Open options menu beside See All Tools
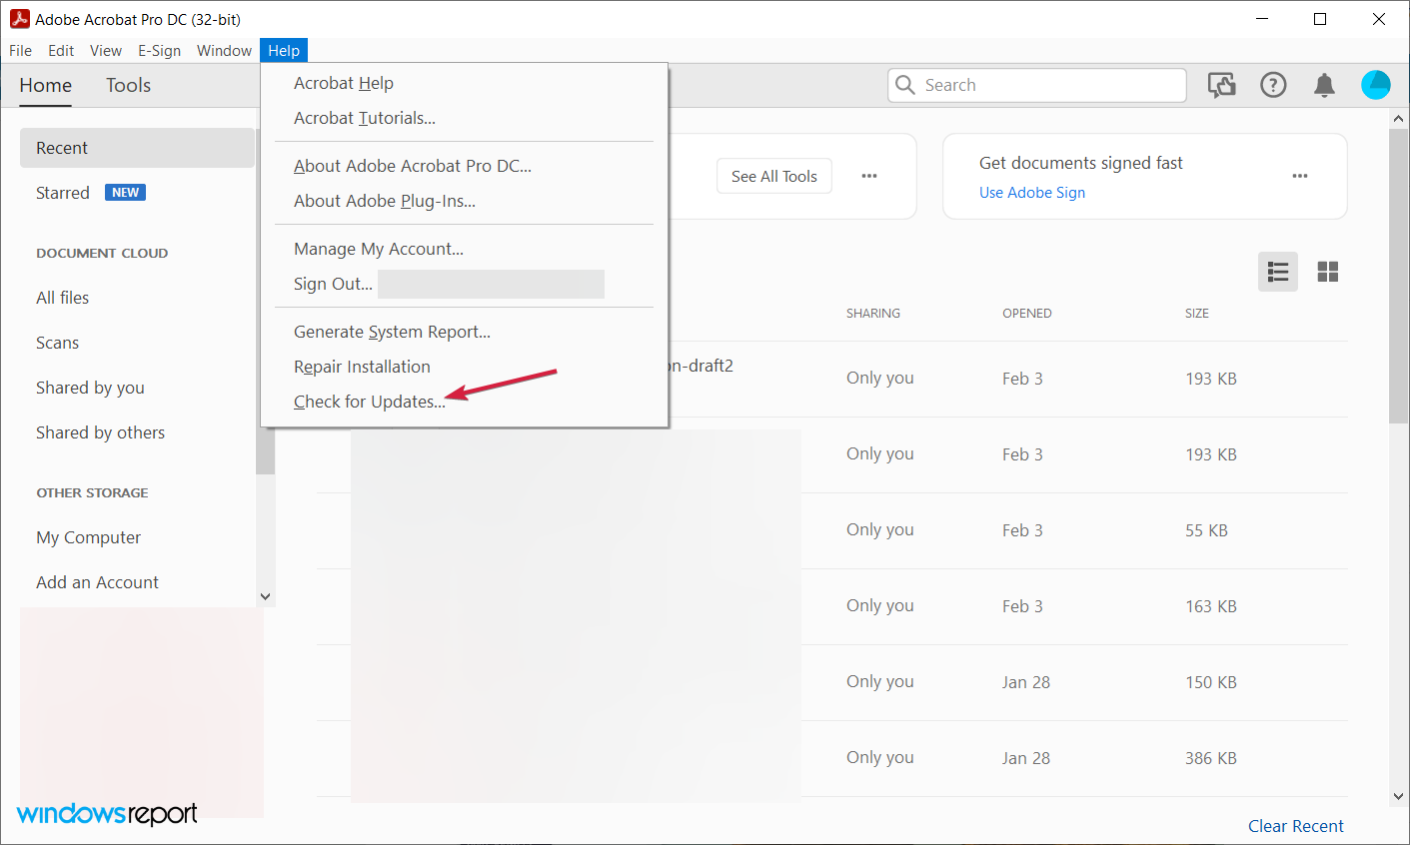This screenshot has height=845, width=1410. click(868, 177)
